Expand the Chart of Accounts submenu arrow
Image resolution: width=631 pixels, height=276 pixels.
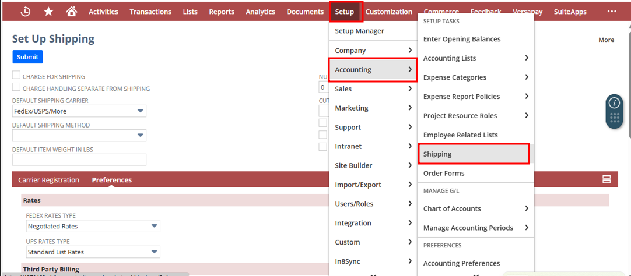click(527, 208)
